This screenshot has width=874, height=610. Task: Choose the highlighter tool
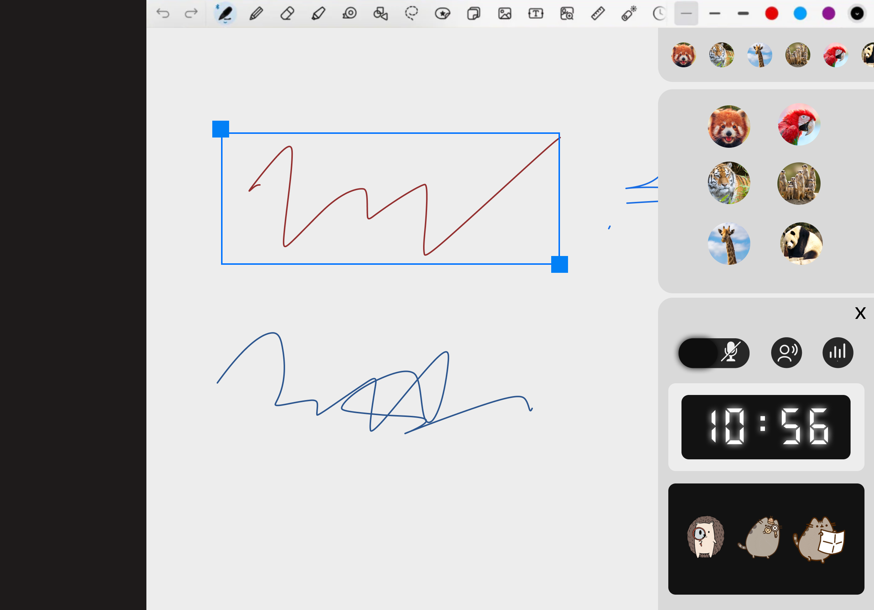pos(318,14)
